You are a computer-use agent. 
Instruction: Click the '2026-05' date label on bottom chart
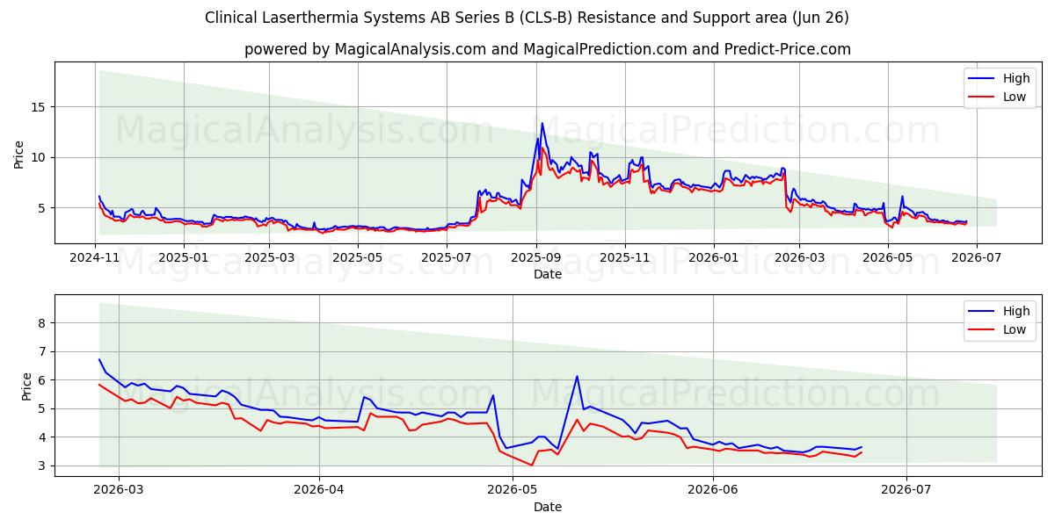coord(512,489)
